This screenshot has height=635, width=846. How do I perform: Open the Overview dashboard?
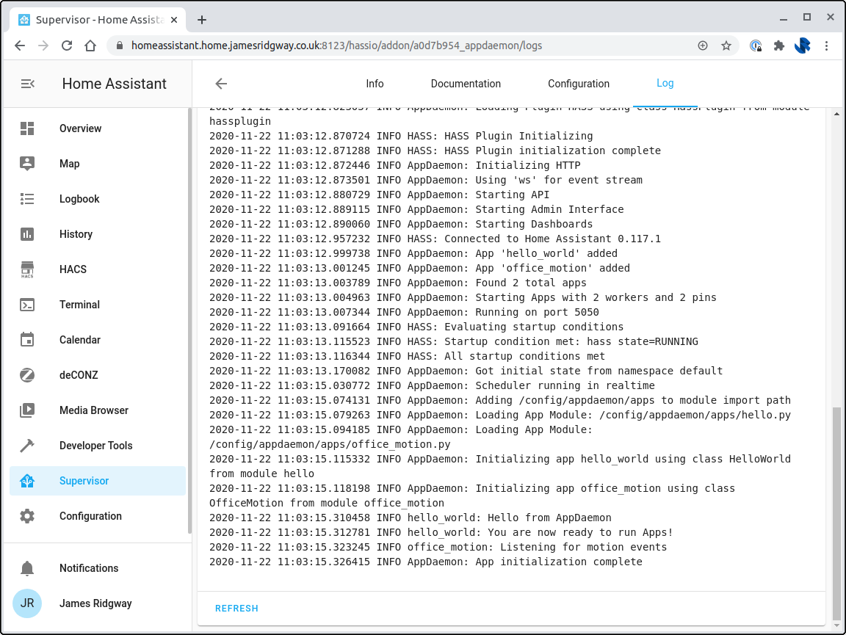tap(80, 128)
